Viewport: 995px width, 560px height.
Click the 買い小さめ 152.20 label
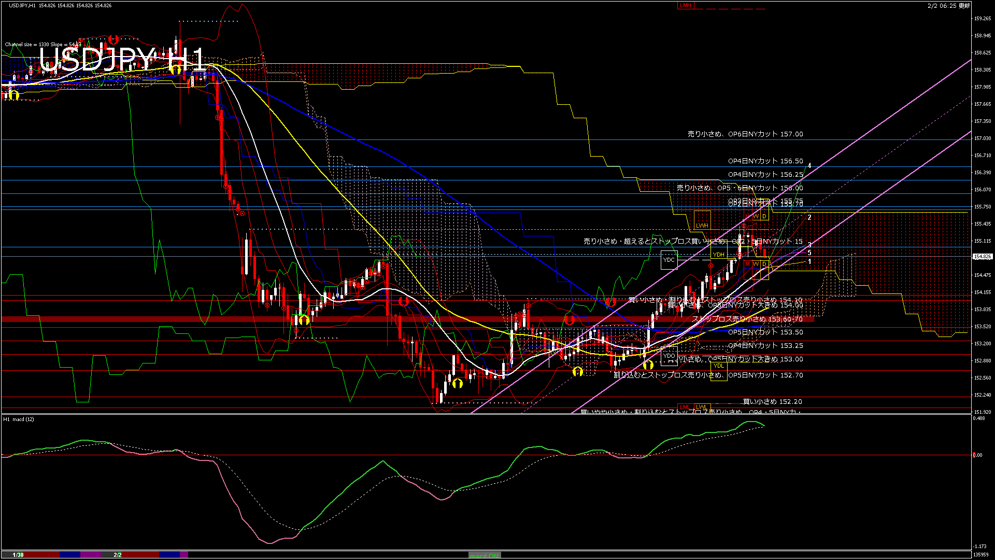coord(772,402)
